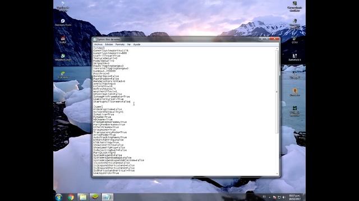
Task: Click the volume icon in the system tray
Action: click(284, 197)
